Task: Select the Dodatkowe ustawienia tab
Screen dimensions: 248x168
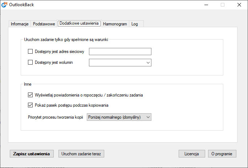Action: coord(79,23)
